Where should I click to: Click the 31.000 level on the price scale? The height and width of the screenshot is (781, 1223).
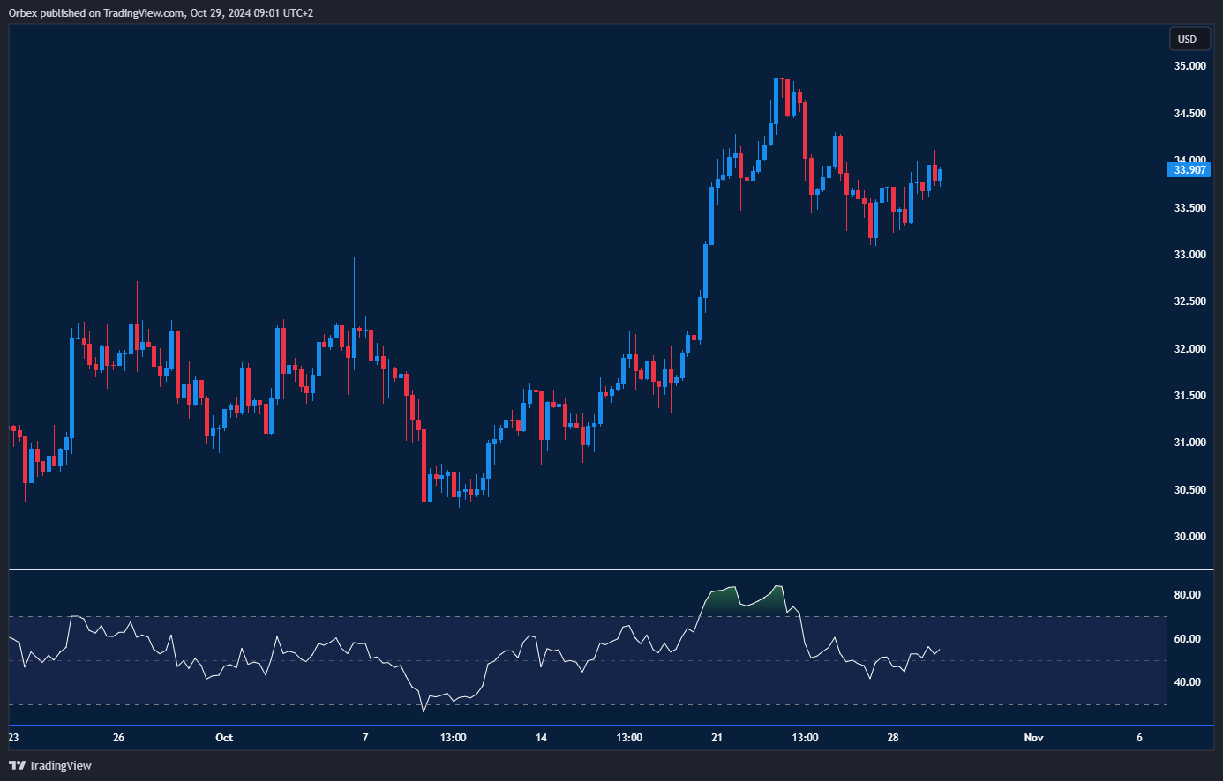1189,443
